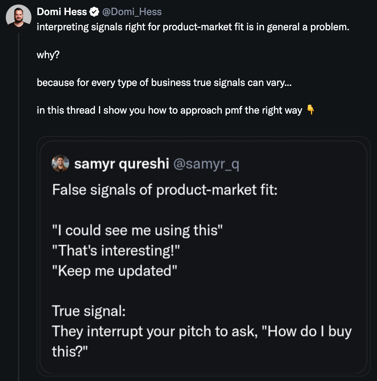The height and width of the screenshot is (381, 377).
Task: Click the "in this thread I show you" text
Action: click(x=169, y=110)
